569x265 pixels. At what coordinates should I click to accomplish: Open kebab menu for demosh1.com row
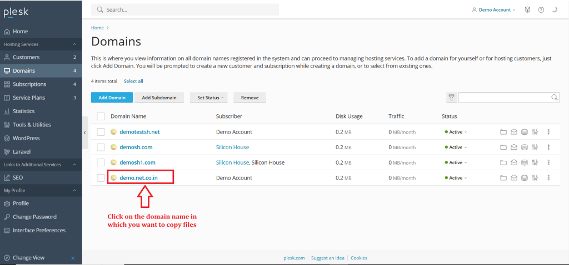[548, 162]
